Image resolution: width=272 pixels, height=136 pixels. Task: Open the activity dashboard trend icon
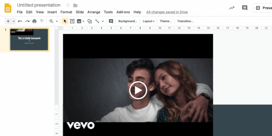232,8
